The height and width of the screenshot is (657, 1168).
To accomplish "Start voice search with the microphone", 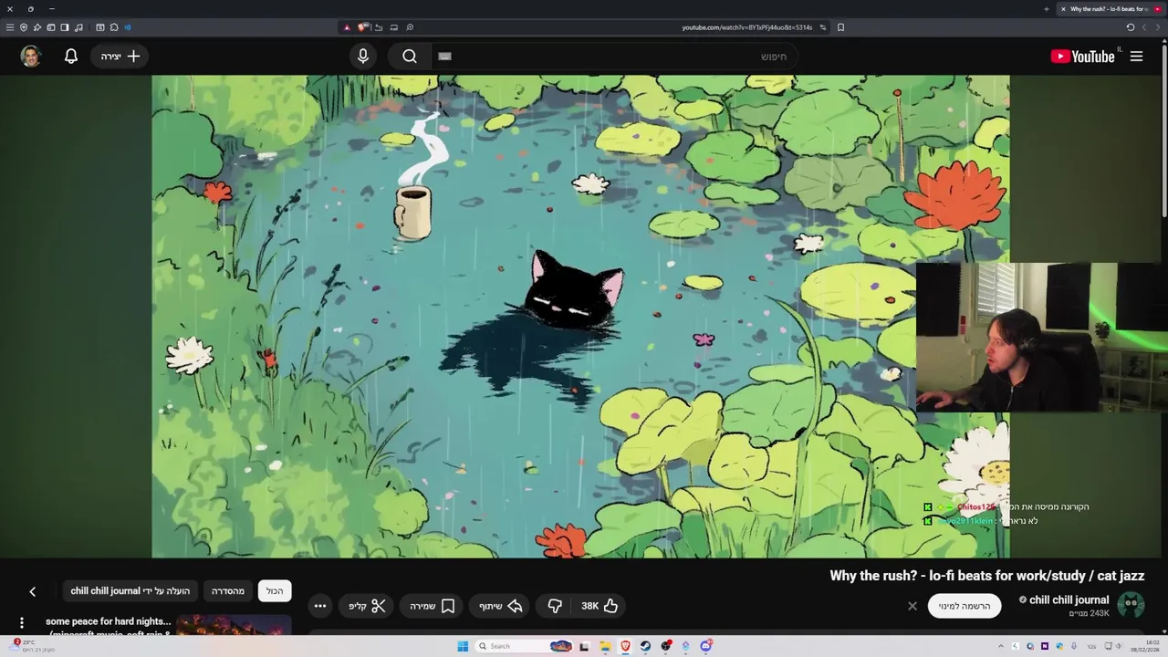I will click(363, 57).
